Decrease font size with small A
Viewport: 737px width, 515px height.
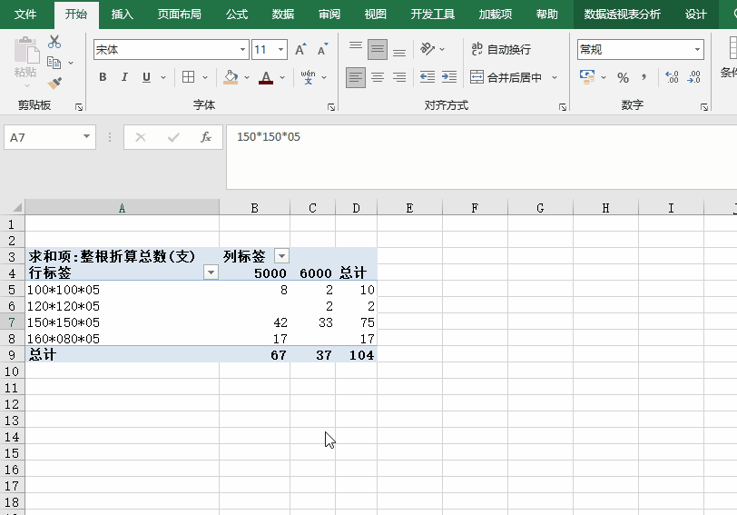[x=322, y=49]
